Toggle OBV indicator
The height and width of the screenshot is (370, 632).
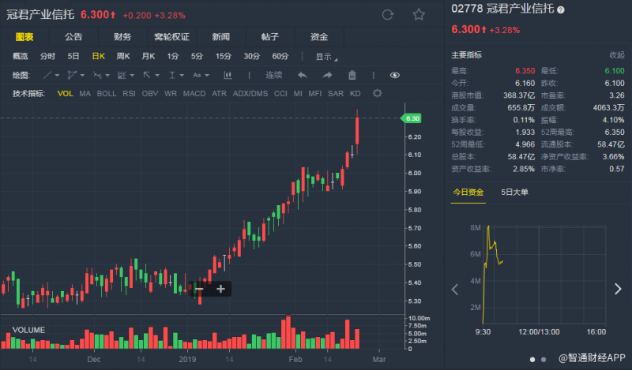(150, 94)
